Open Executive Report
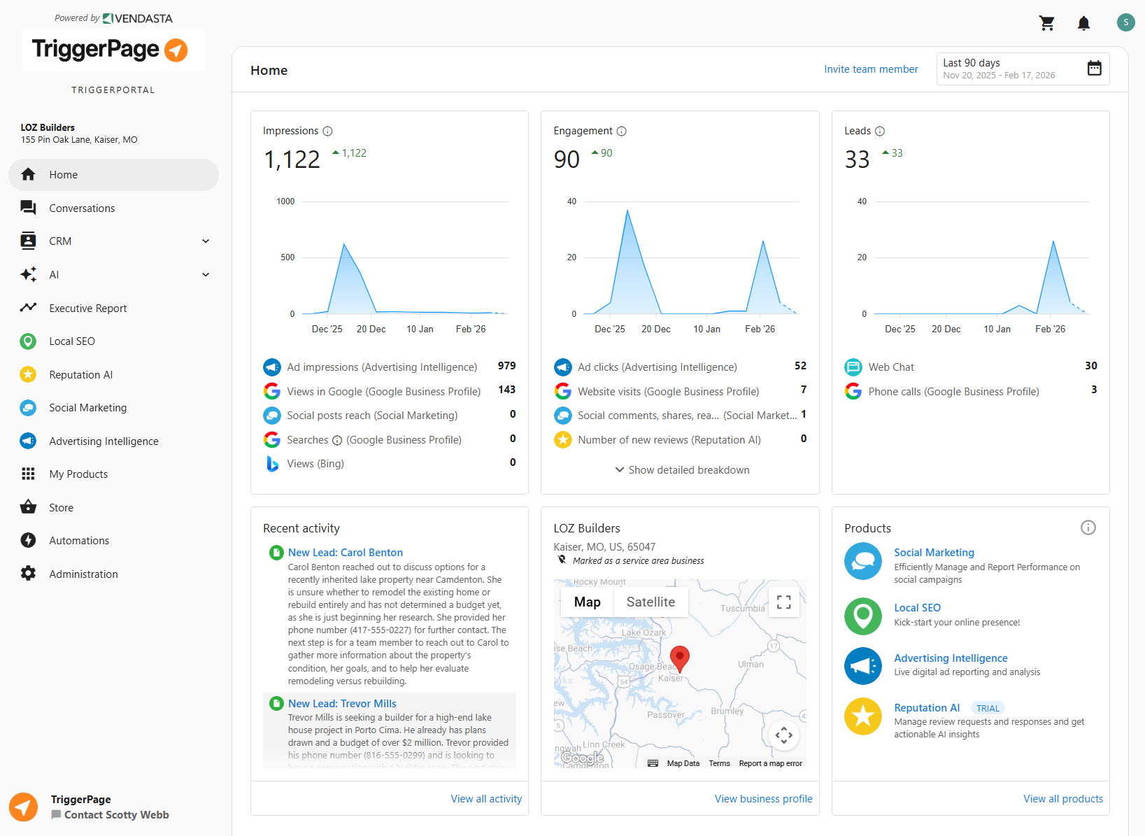The height and width of the screenshot is (836, 1145). pos(113,308)
